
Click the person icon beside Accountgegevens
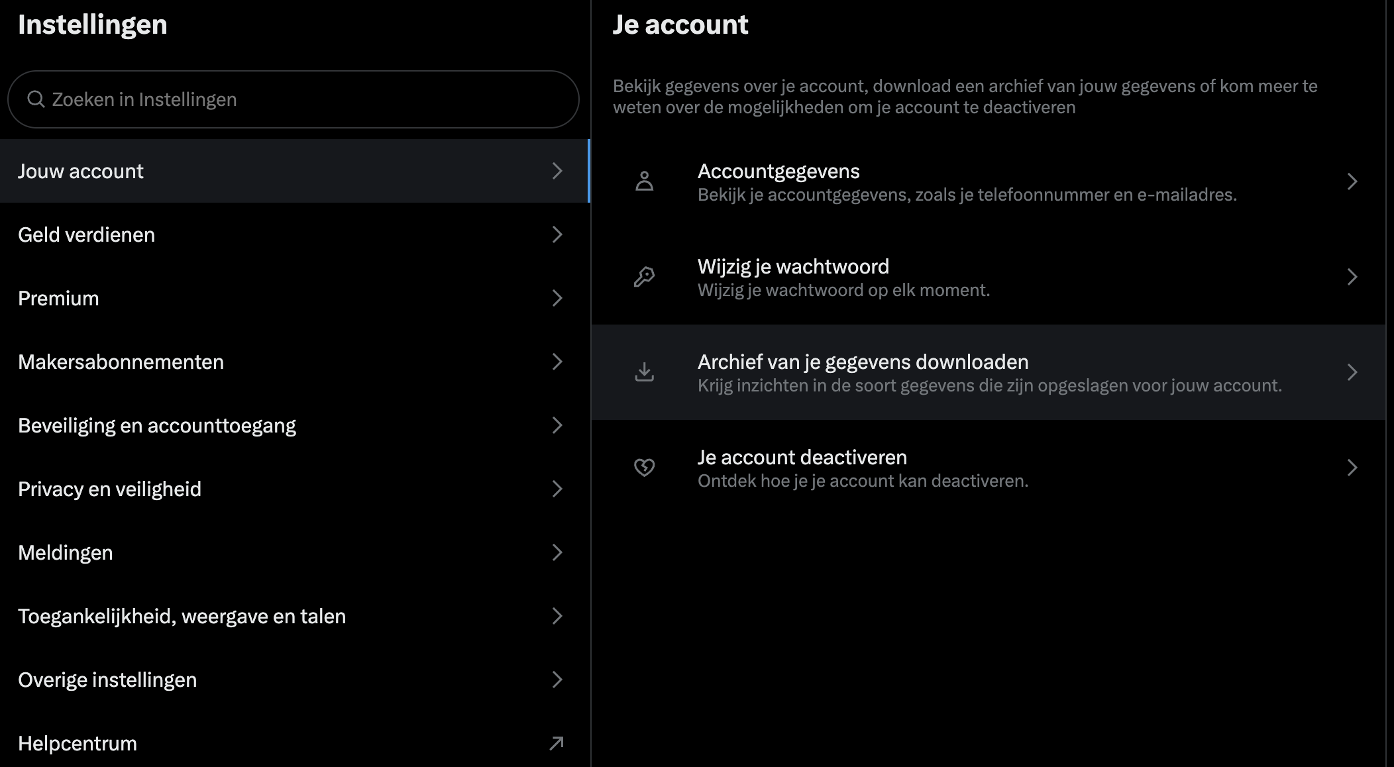(x=644, y=181)
